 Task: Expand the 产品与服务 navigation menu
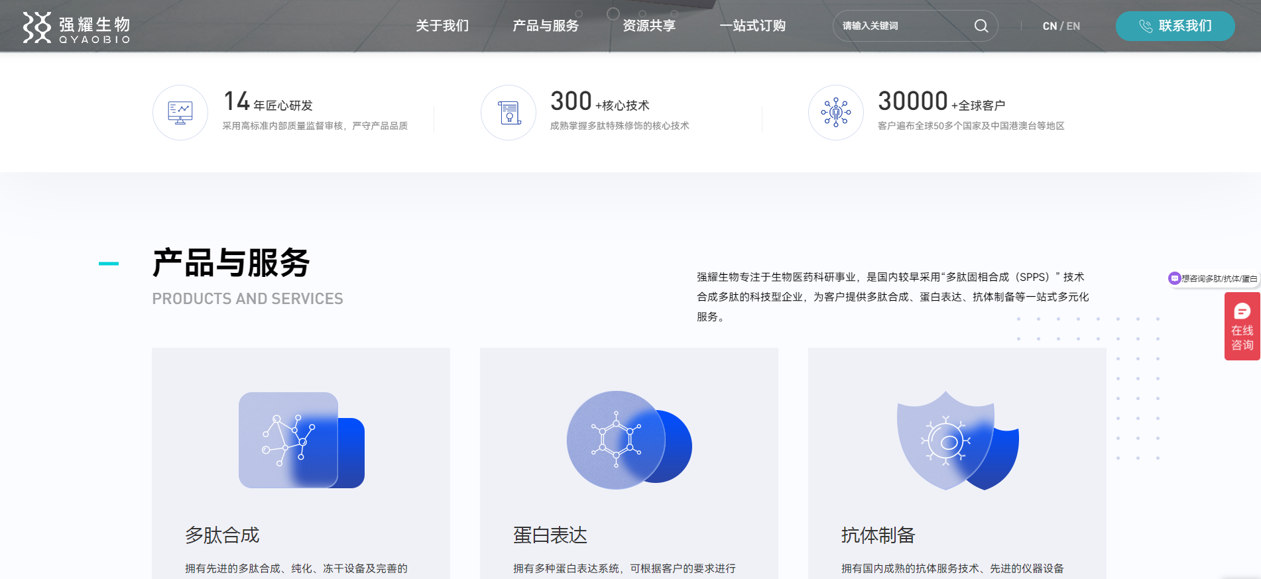point(545,26)
